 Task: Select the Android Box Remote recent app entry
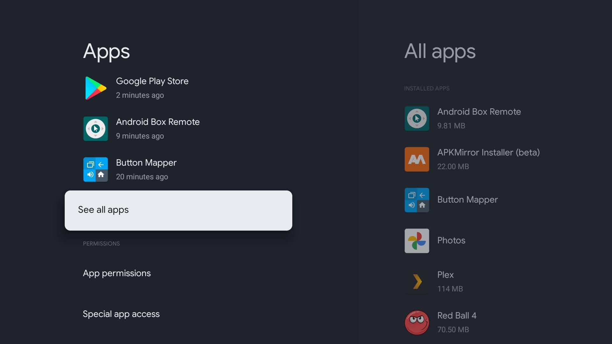158,129
